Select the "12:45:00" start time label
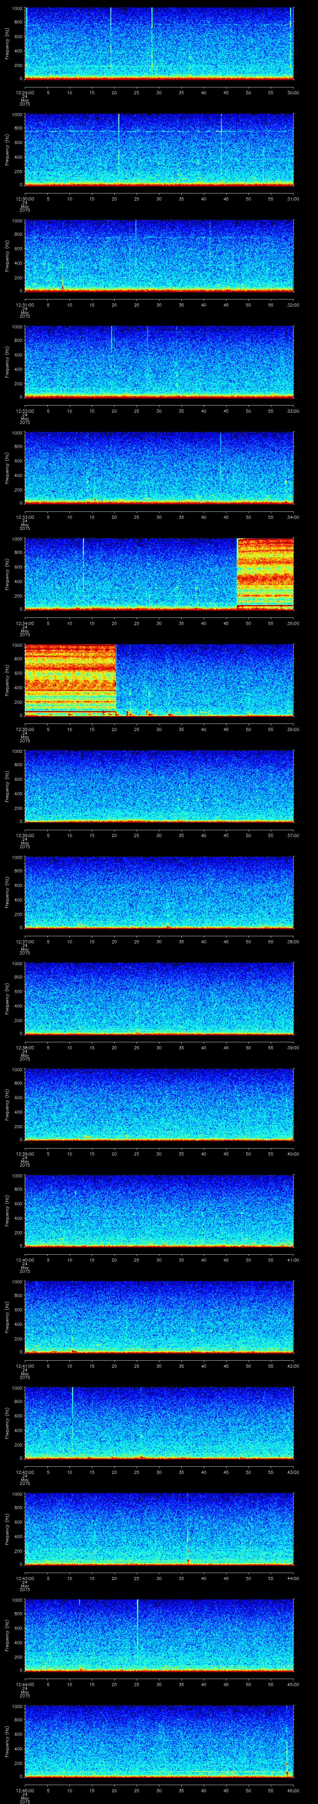Viewport: 318px width, 1804px height. (25, 1791)
